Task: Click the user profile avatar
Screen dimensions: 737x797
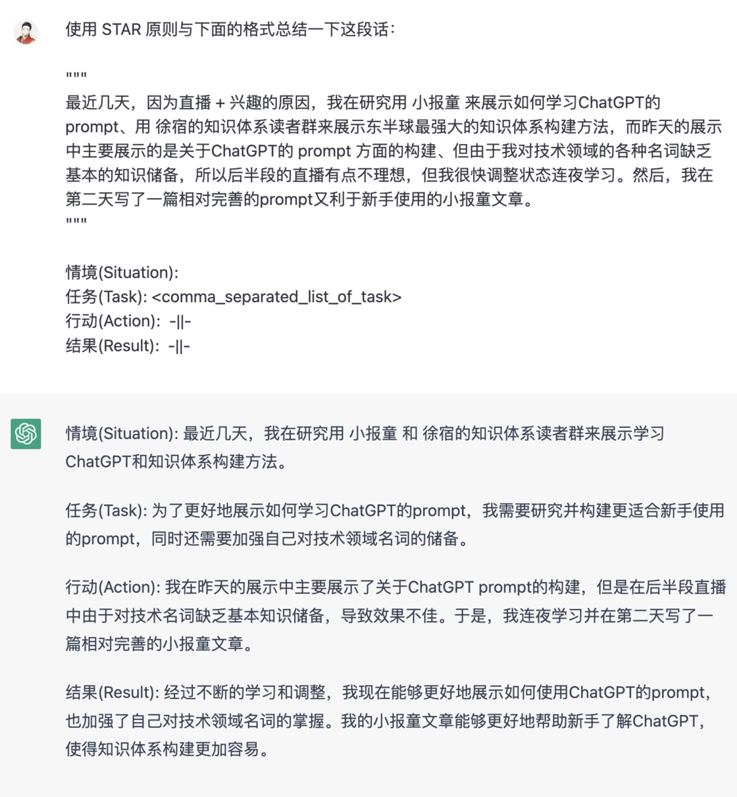Action: [x=26, y=32]
